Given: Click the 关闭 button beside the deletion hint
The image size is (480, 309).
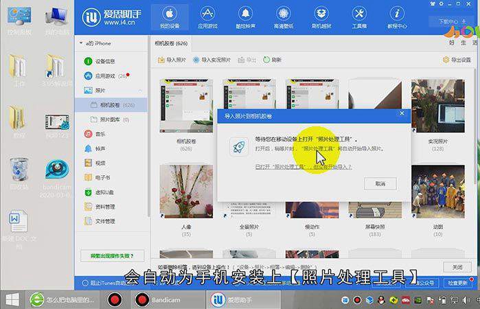Looking at the screenshot, I should coord(457,267).
